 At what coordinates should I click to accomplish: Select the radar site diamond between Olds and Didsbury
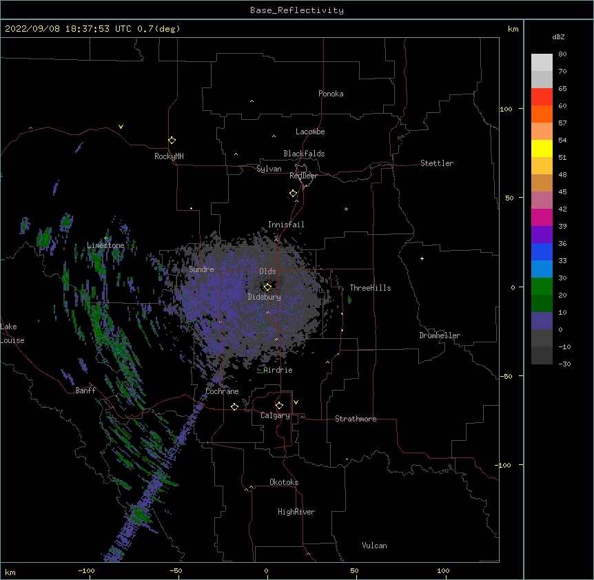pos(267,287)
